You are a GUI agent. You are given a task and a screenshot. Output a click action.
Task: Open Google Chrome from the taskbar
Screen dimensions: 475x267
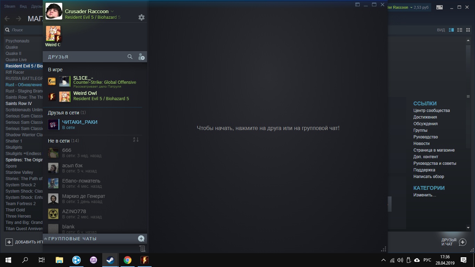point(128,260)
